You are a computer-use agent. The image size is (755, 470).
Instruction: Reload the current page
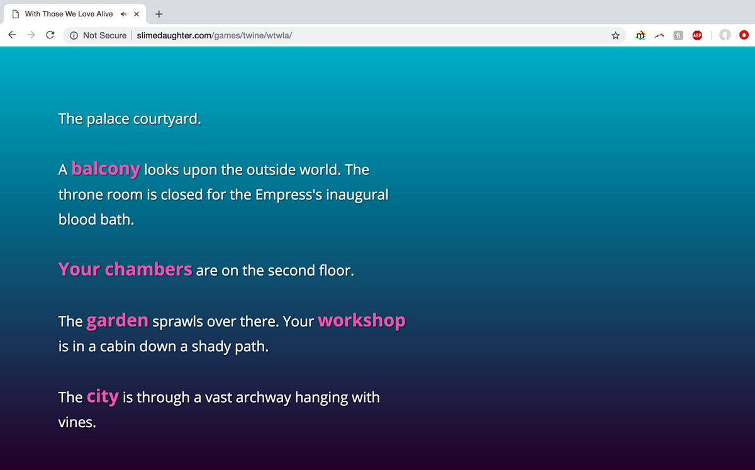tap(50, 35)
